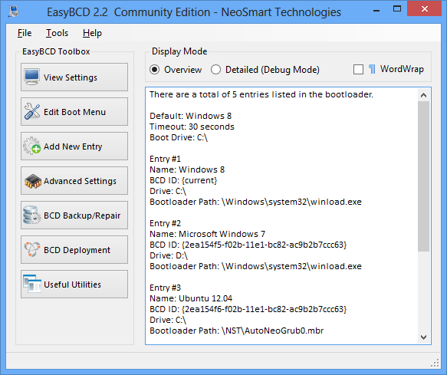Click the pilcrow WordWrap icon

pos(372,69)
